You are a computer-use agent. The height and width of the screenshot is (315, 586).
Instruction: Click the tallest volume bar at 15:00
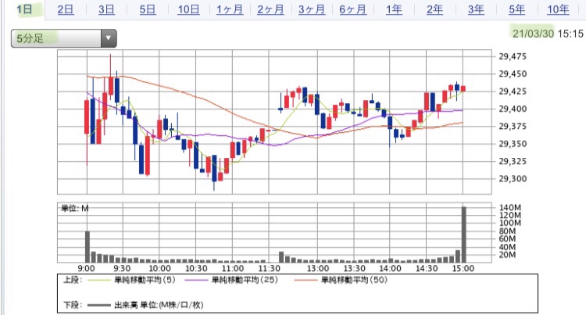[464, 234]
